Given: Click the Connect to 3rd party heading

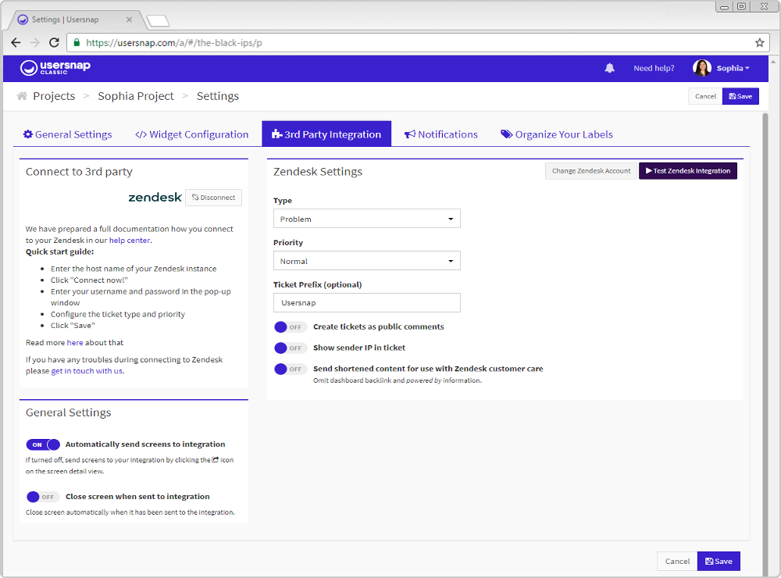Looking at the screenshot, I should [x=79, y=171].
